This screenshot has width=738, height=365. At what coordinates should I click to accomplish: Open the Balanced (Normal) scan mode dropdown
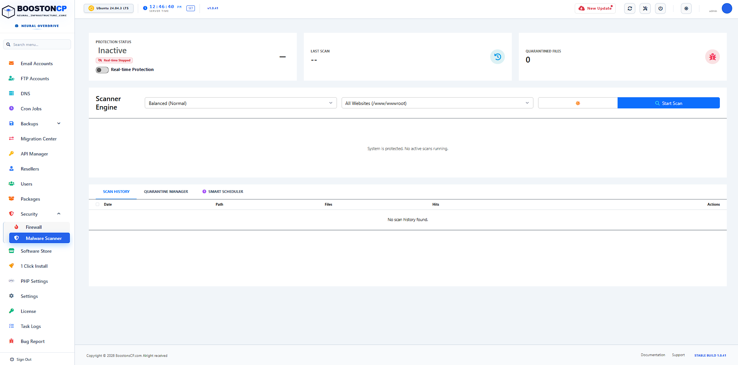pos(241,103)
